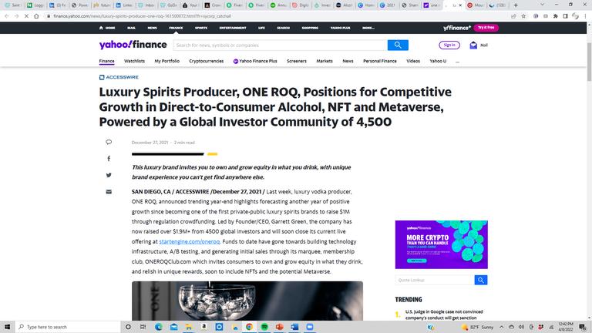Click the browser address bar URL

(x=142, y=16)
